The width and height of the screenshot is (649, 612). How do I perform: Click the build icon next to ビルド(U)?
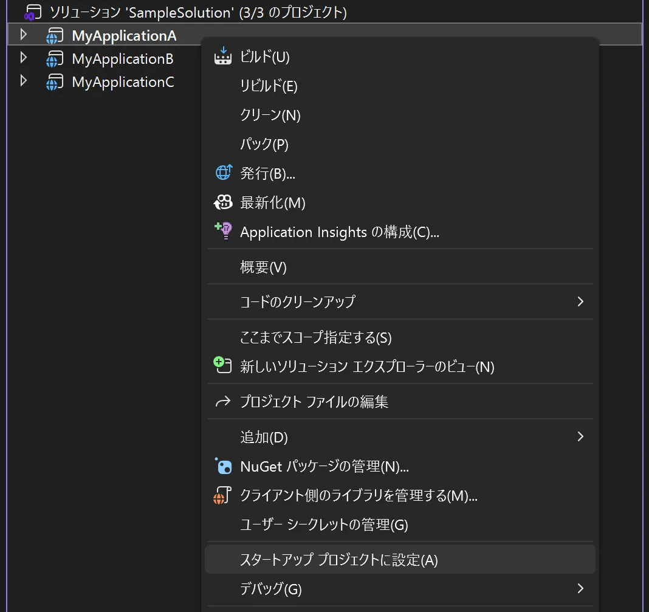pos(222,57)
